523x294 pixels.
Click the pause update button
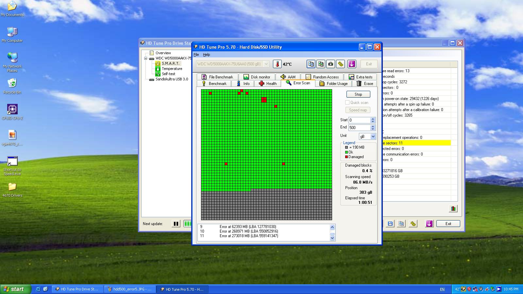click(x=176, y=224)
